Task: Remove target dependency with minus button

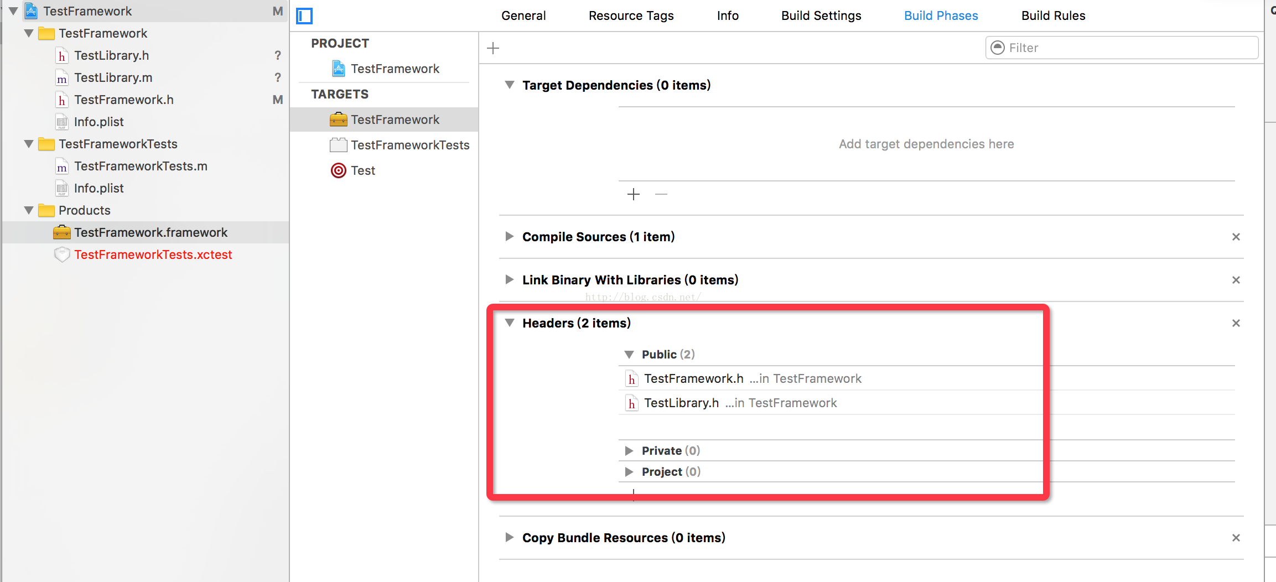Action: (661, 194)
